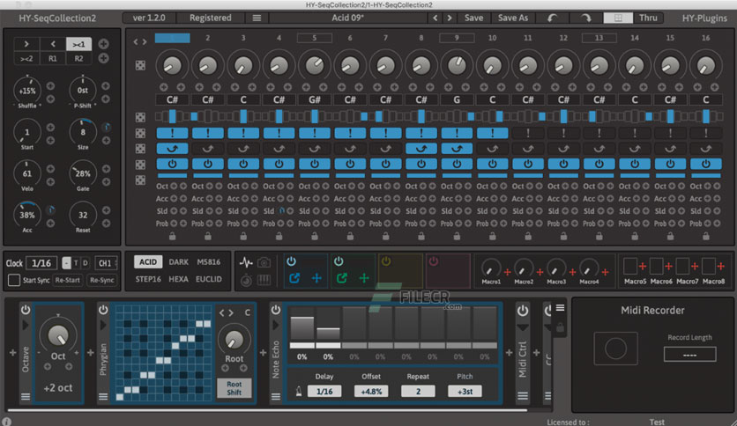Switch to EUCLID sequencer tab
Screen dimensions: 737x426
(209, 279)
